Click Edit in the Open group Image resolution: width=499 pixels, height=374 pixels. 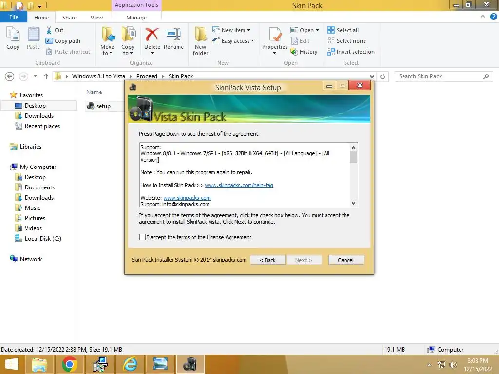point(300,41)
